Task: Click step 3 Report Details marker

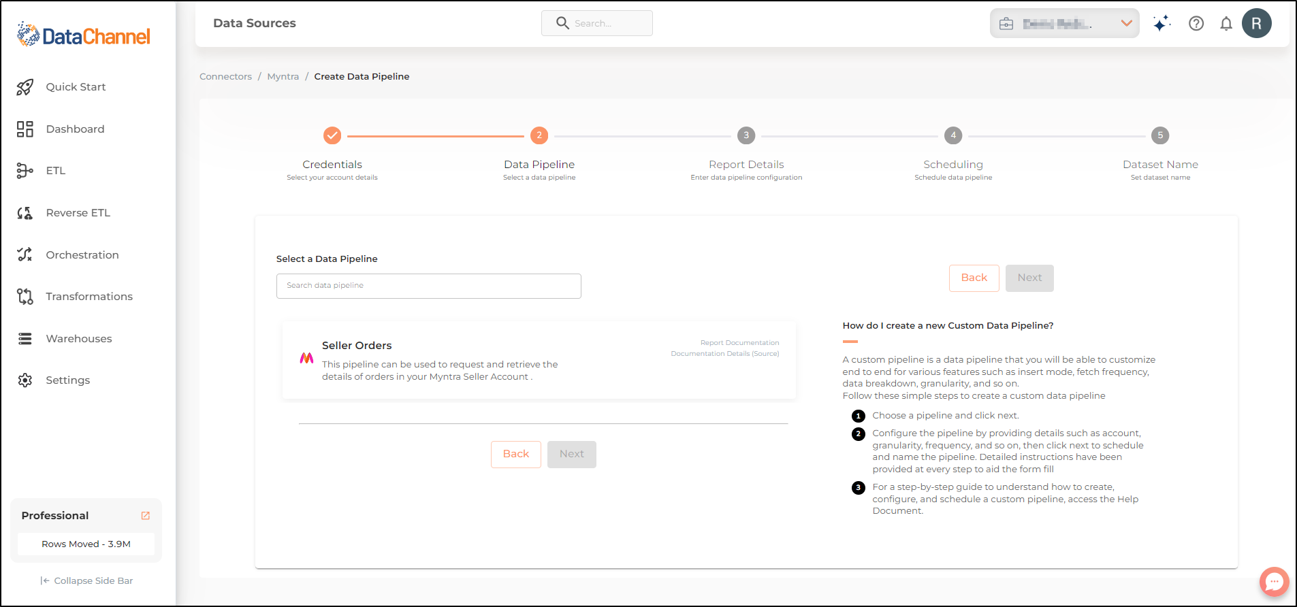Action: [746, 135]
